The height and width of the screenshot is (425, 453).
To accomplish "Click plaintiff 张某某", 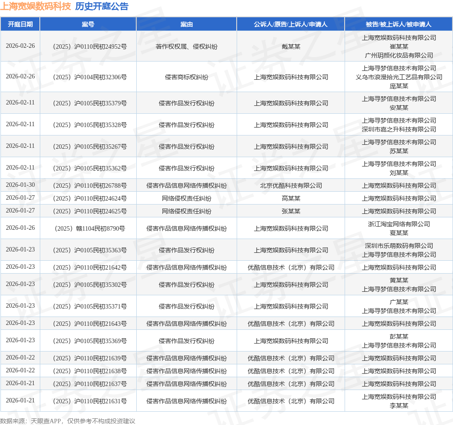I will 291,211.
